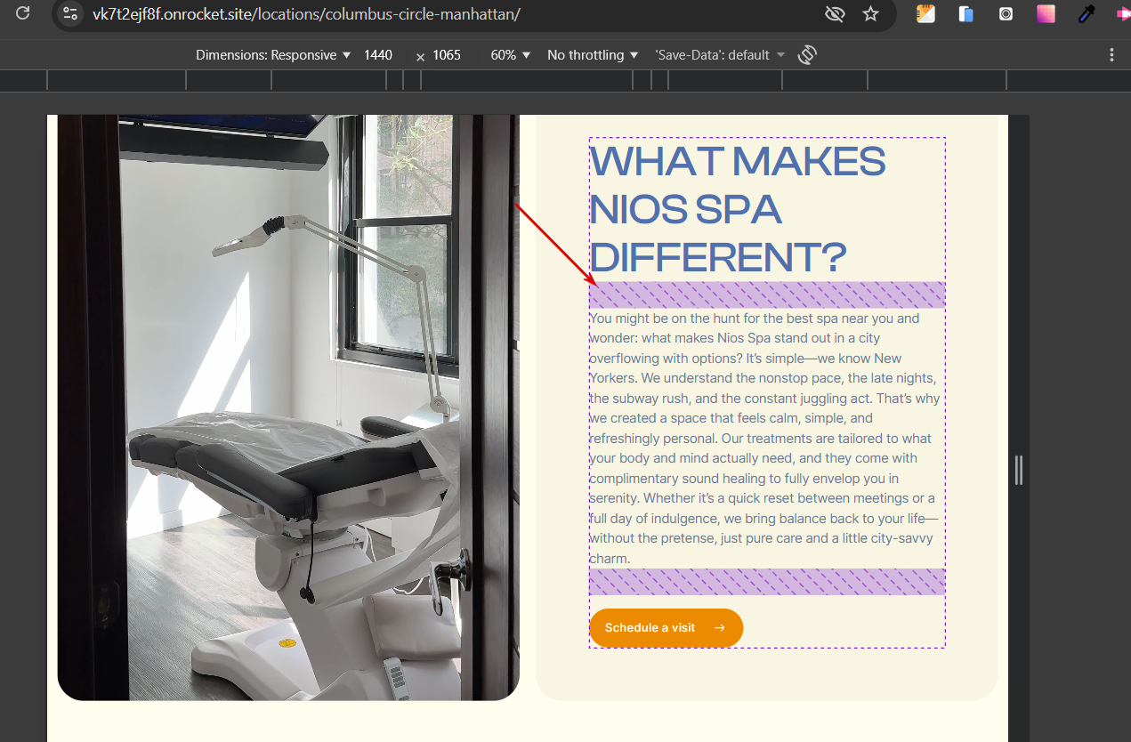Click the Schedule a visit button
The height and width of the screenshot is (742, 1131).
point(666,628)
